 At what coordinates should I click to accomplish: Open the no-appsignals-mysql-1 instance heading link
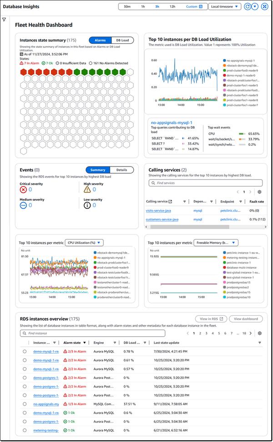pyautogui.click(x=172, y=123)
